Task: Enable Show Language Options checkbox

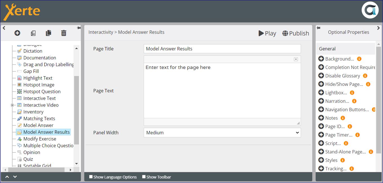Action: point(91,177)
